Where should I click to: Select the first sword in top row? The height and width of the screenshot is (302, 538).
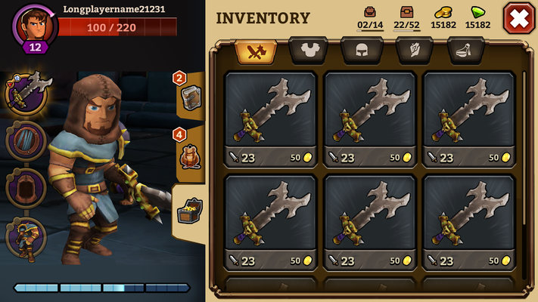[x=270, y=119]
